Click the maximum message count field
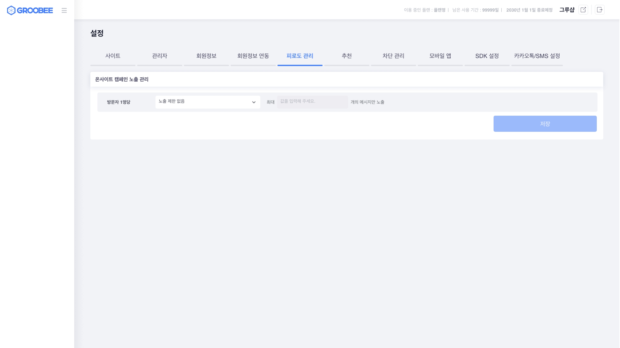Viewport: 620px width, 348px height. (312, 102)
